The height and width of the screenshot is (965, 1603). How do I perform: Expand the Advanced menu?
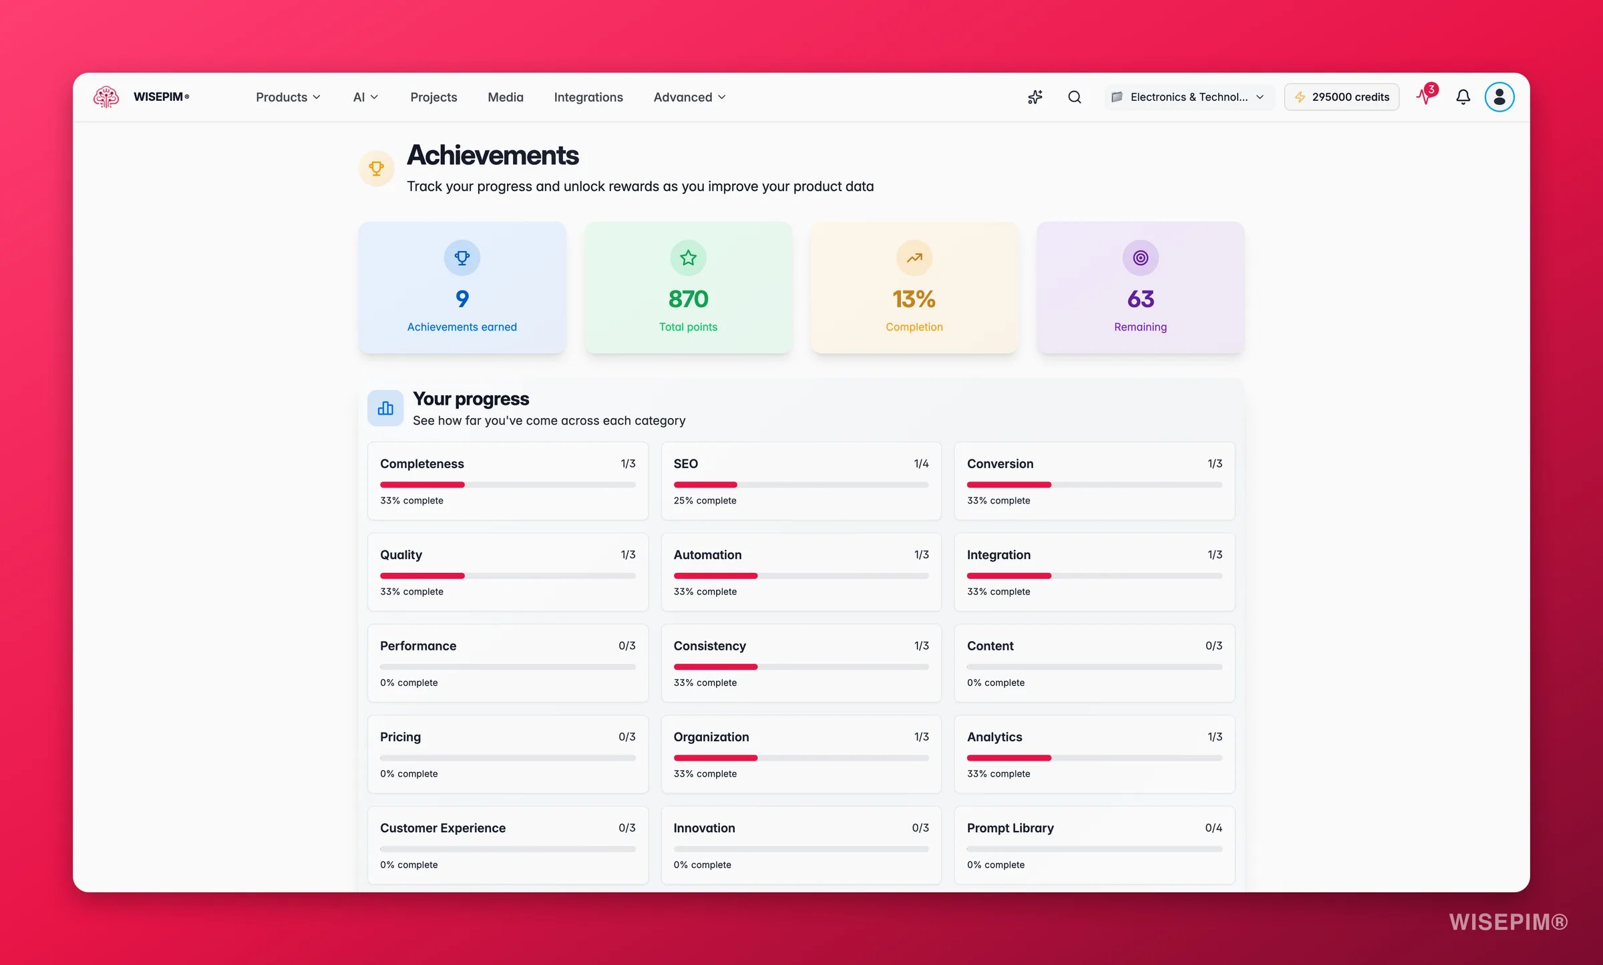[689, 97]
